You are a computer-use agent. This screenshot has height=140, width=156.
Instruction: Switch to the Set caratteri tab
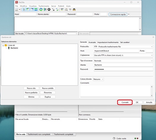point(125,43)
